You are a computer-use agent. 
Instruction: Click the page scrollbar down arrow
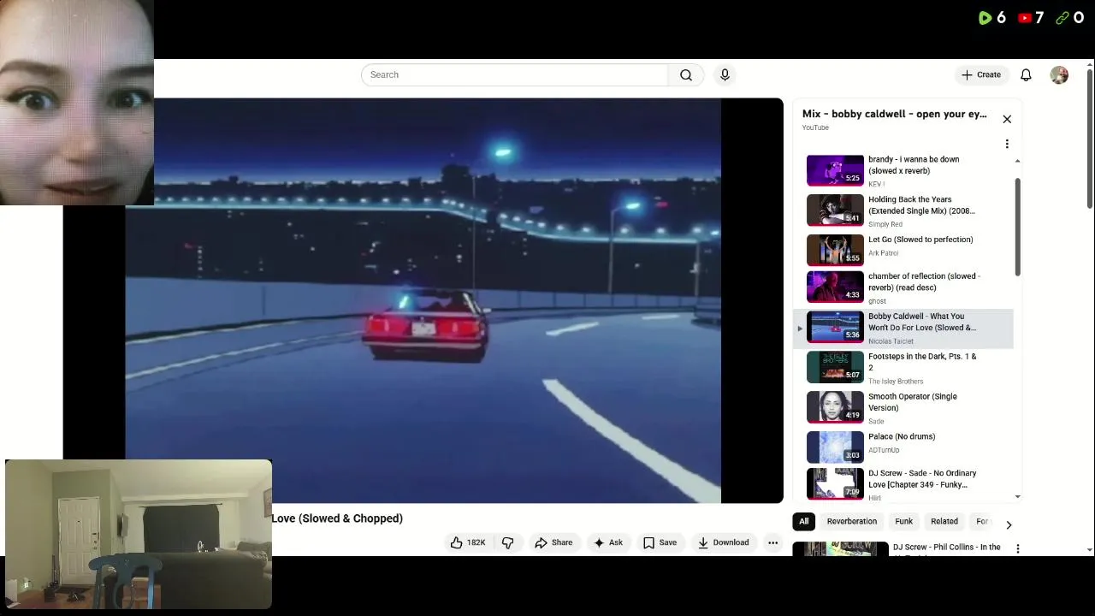coord(1089,550)
